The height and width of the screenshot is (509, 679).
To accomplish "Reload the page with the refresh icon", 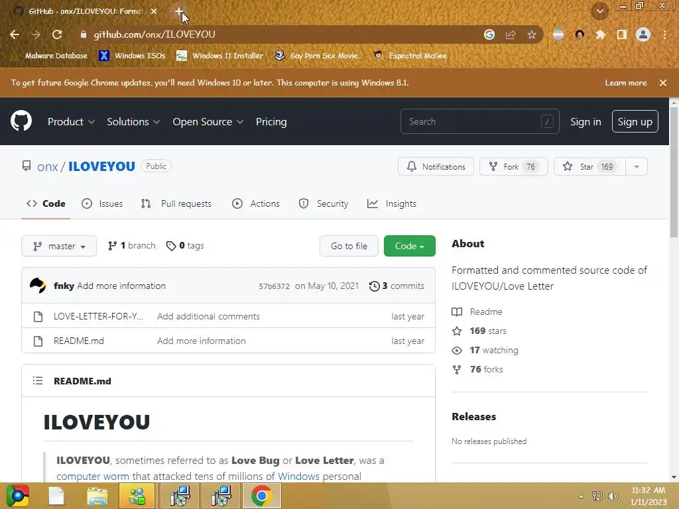I will (57, 34).
